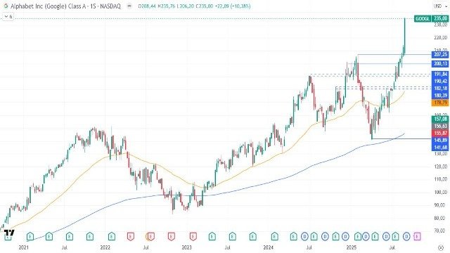Click the orange 178,79 moving average label

(440, 103)
